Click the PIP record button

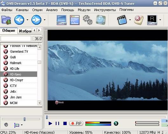(x=76, y=124)
